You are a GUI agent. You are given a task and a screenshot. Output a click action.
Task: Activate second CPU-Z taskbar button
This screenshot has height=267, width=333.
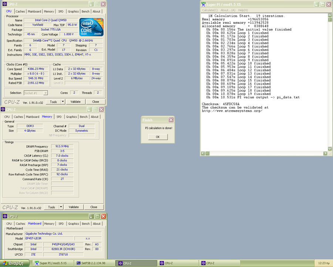(178, 263)
